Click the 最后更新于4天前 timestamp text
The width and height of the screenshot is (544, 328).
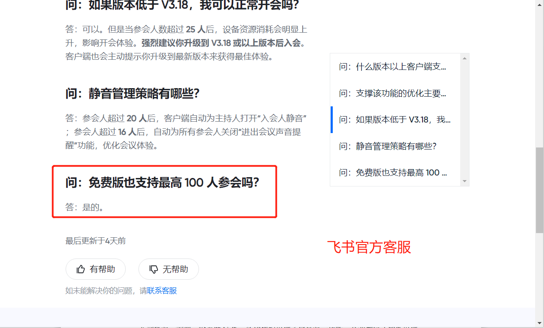96,241
